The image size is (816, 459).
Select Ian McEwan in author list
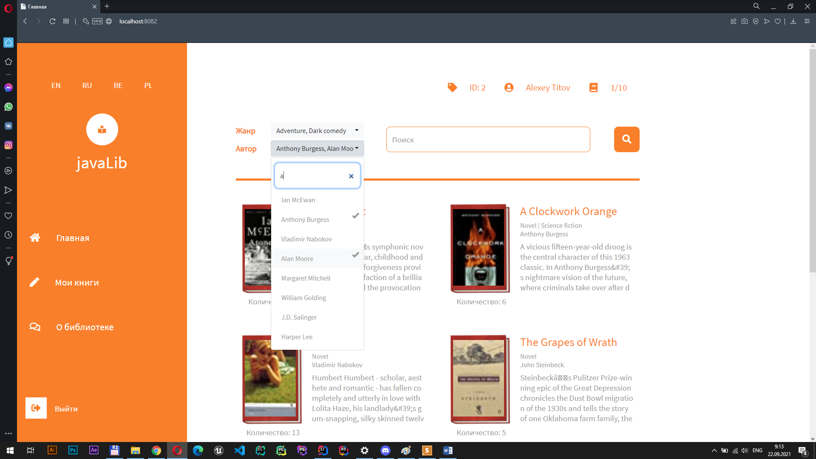317,200
